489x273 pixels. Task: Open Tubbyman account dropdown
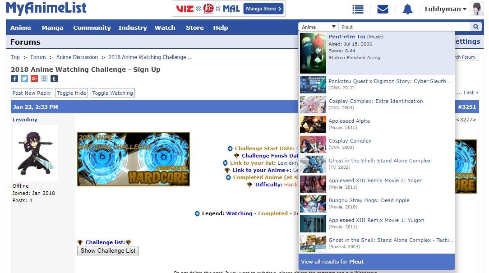(445, 9)
